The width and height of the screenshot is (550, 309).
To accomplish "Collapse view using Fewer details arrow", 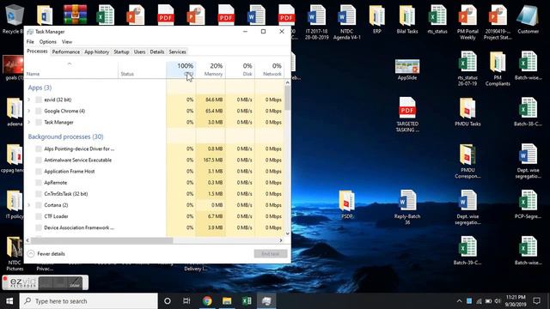I will 31,254.
